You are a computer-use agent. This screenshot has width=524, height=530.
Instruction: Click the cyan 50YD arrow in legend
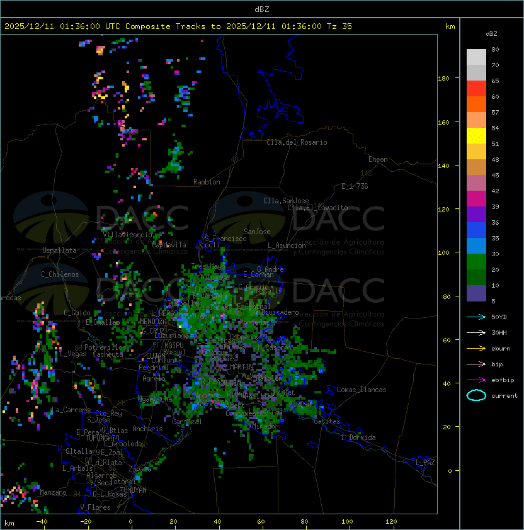click(476, 317)
